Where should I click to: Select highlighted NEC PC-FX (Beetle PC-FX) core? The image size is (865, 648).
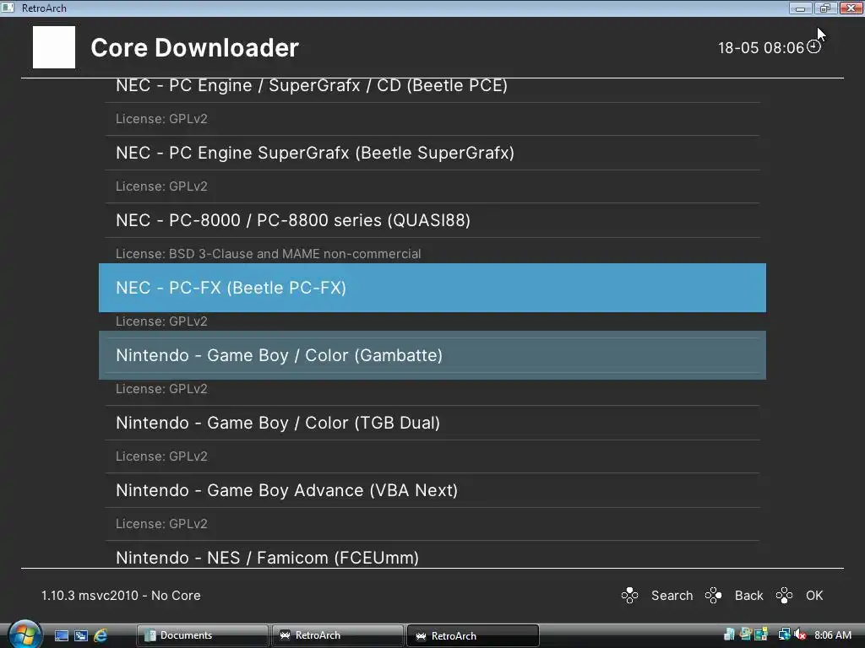point(432,288)
